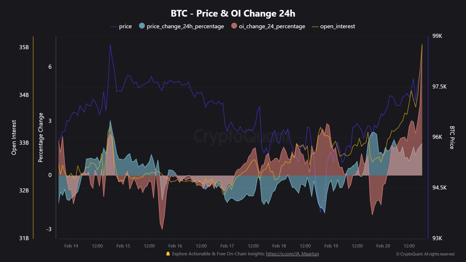Click the teal price change legend circle
Screen dimensions: 466x262
pos(142,26)
